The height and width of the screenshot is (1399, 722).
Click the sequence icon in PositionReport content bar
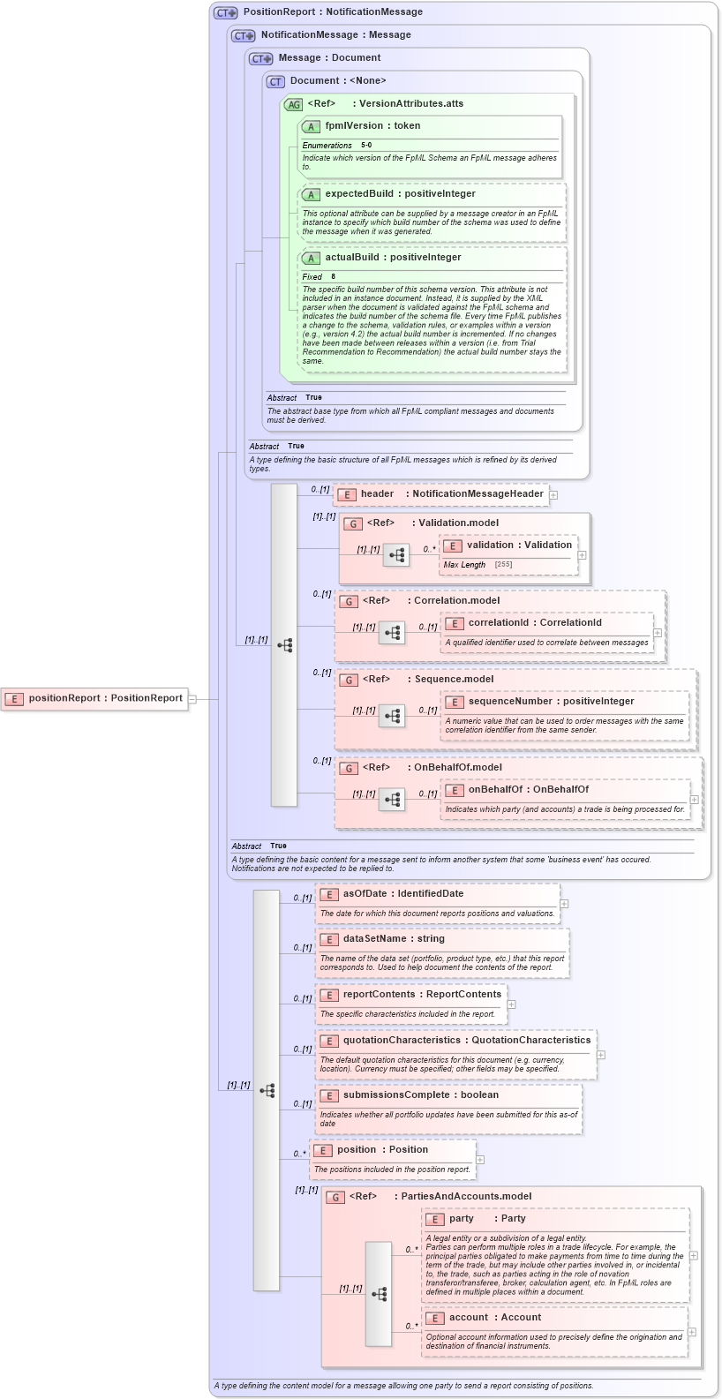(267, 1091)
